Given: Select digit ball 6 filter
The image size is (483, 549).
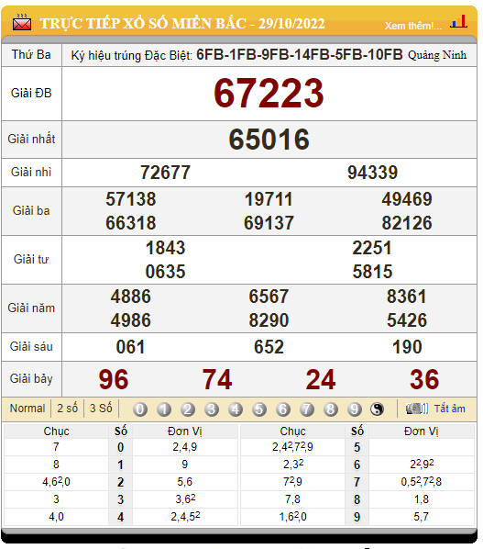Looking at the screenshot, I should 282,409.
